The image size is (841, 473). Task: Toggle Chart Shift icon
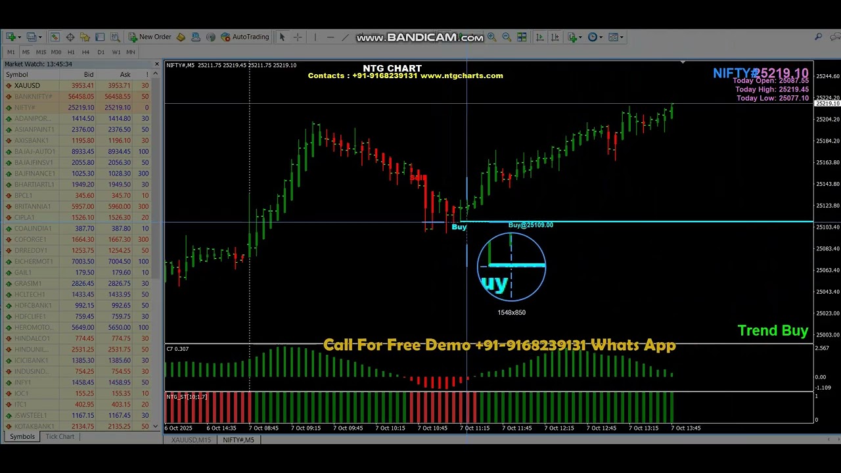tap(555, 37)
